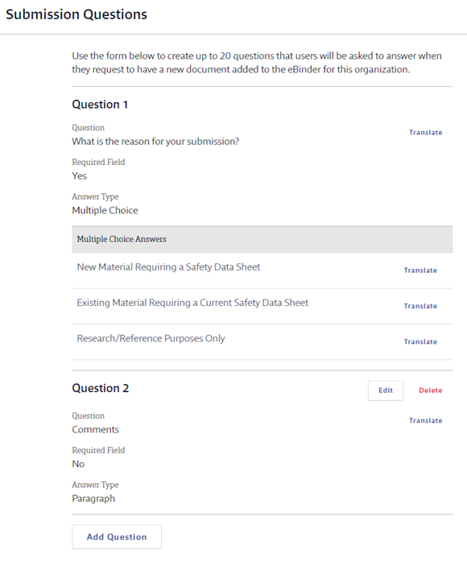Screen dimensions: 467x562
Task: Translate 'Research/Reference Purposes Only' answer
Action: click(x=420, y=342)
